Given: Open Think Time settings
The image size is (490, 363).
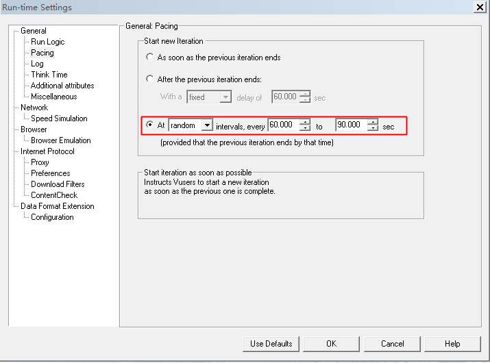Looking at the screenshot, I should (49, 75).
